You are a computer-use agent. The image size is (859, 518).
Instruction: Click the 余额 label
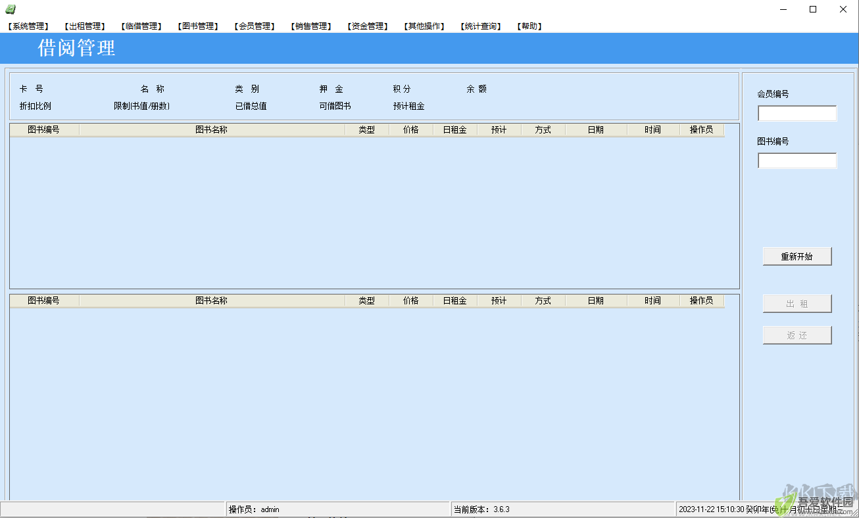[477, 89]
